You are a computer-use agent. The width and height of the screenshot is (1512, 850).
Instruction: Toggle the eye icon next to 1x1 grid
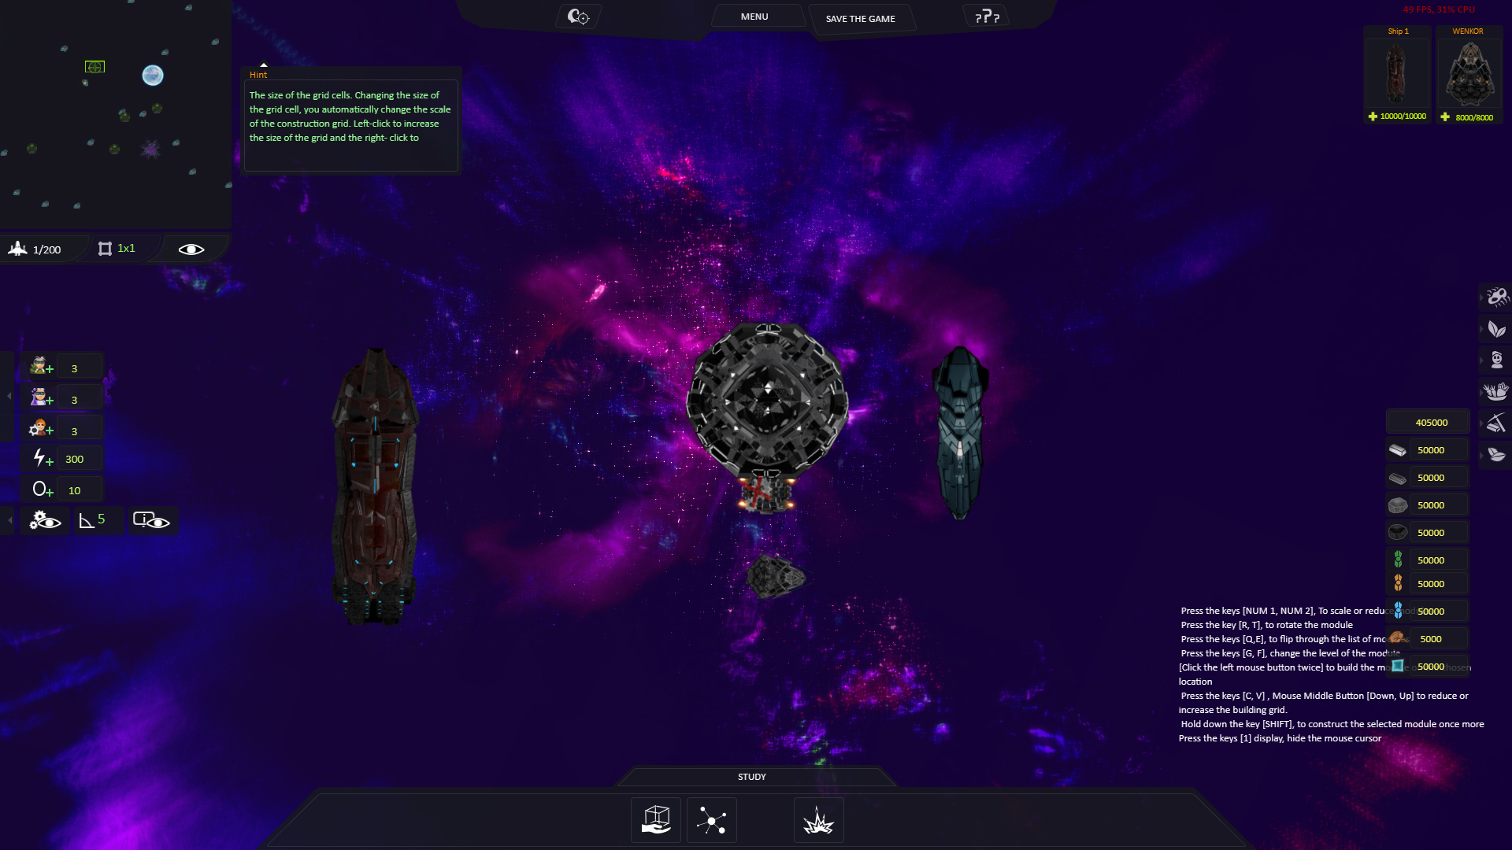click(190, 249)
